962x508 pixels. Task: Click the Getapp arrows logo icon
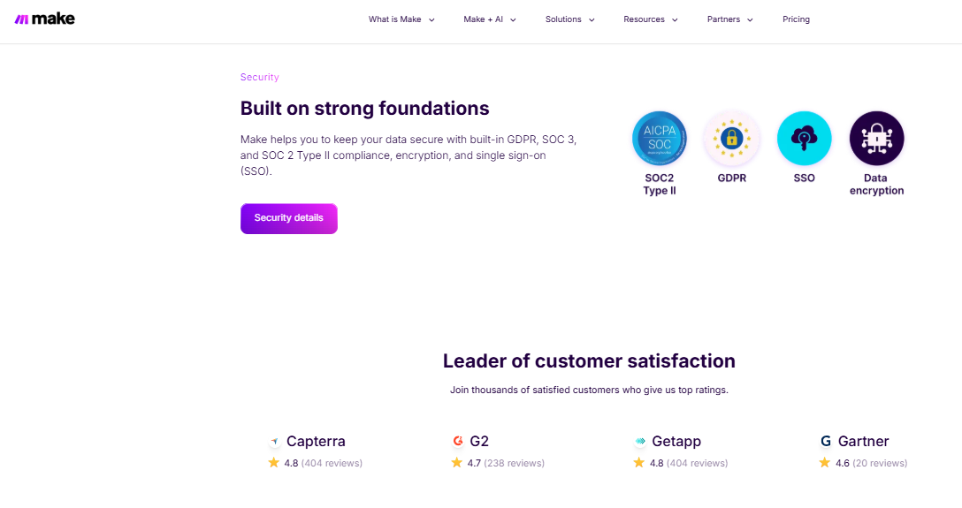click(640, 441)
